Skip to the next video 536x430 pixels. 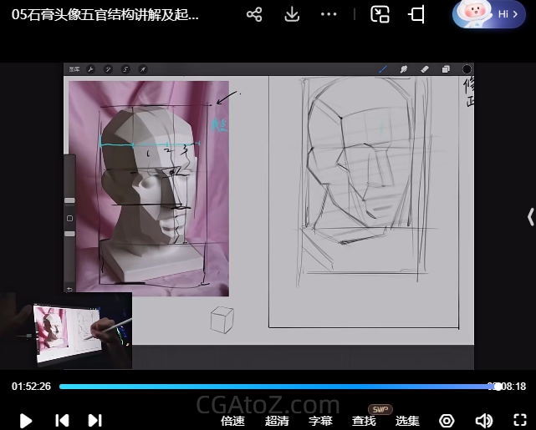94,421
